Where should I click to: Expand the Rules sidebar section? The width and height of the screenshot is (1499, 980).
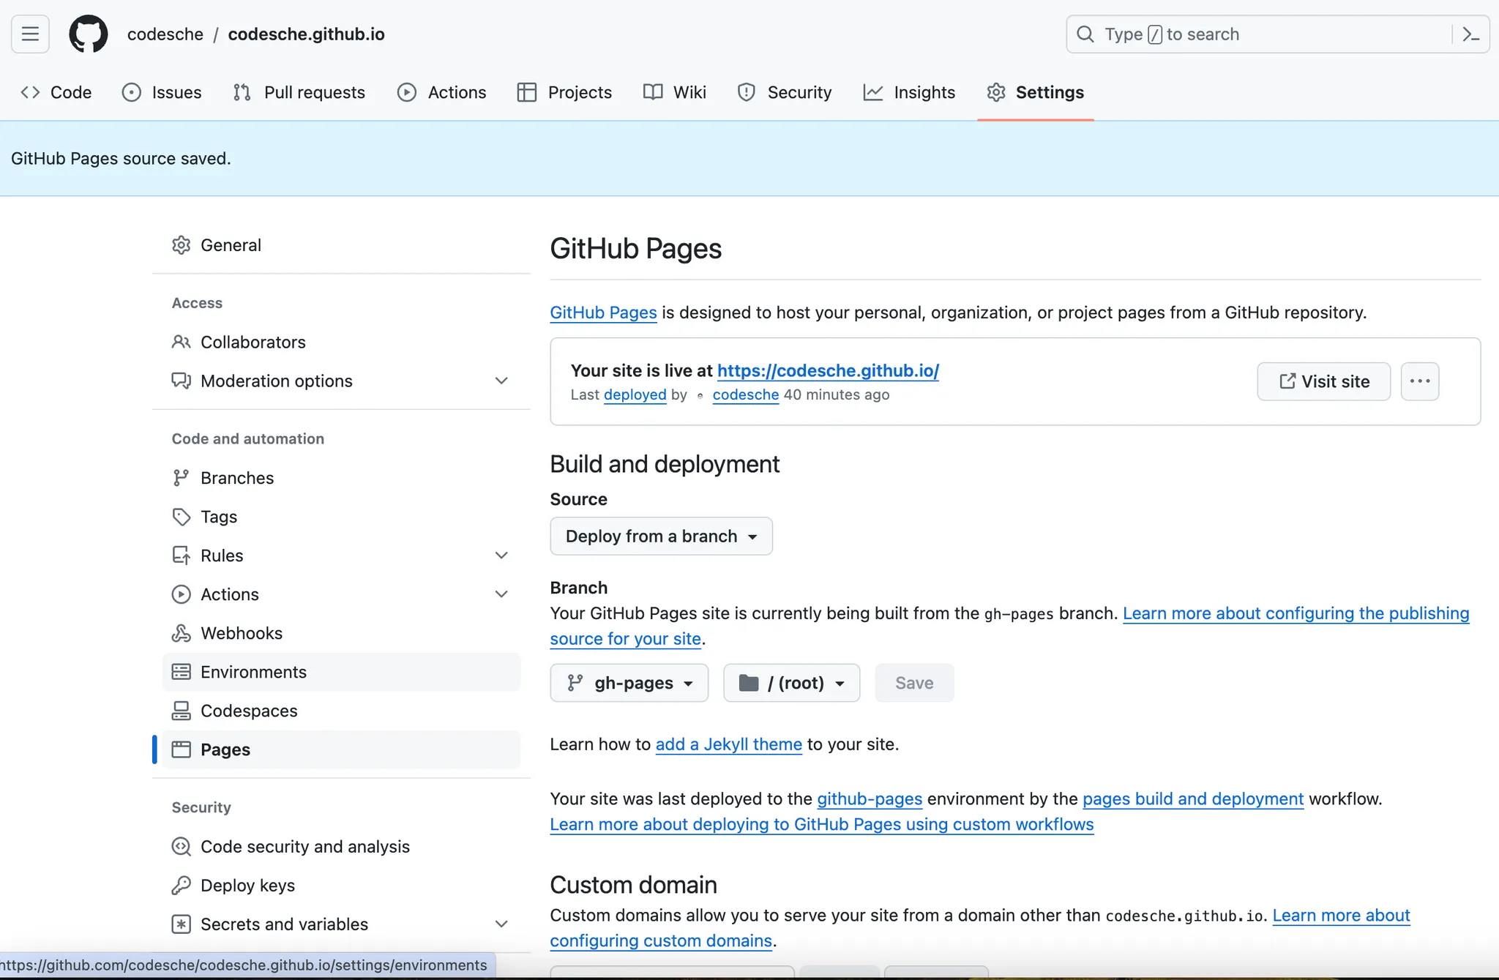[501, 556]
